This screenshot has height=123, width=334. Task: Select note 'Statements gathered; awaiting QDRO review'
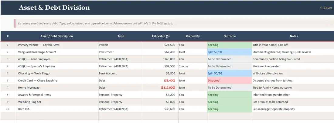click(x=293, y=52)
